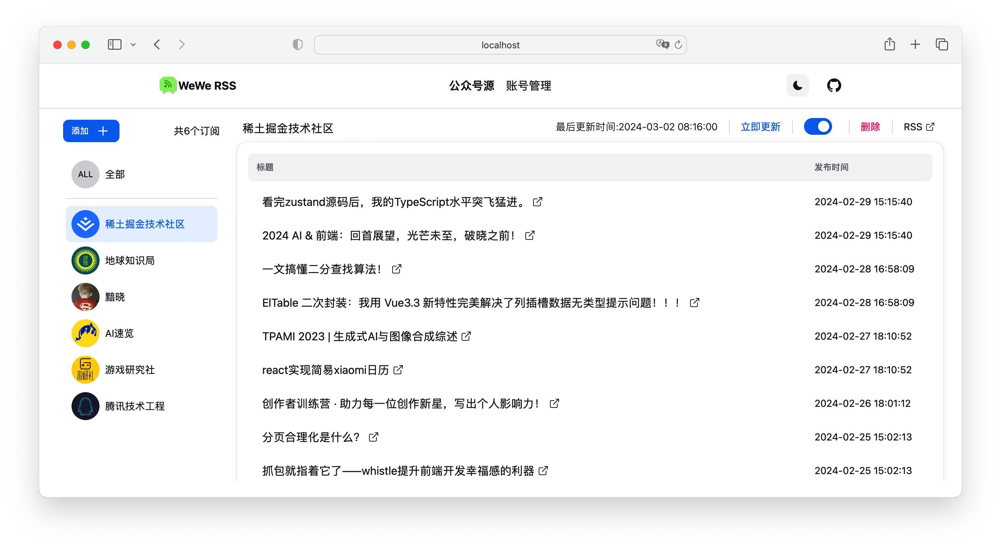The height and width of the screenshot is (549, 1001).
Task: Reload the page in Safari
Action: point(678,45)
